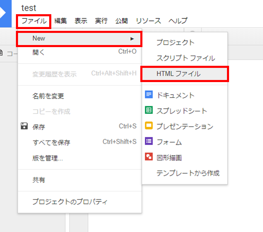Open the 表示 menu
The image size is (263, 232).
point(81,21)
